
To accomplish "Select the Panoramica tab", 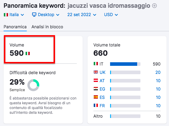I will click(x=15, y=27).
